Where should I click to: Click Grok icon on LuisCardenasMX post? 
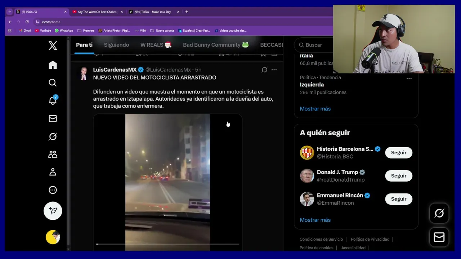pyautogui.click(x=264, y=70)
